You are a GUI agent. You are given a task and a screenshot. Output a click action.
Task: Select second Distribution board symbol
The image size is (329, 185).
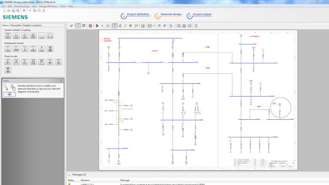16,49
